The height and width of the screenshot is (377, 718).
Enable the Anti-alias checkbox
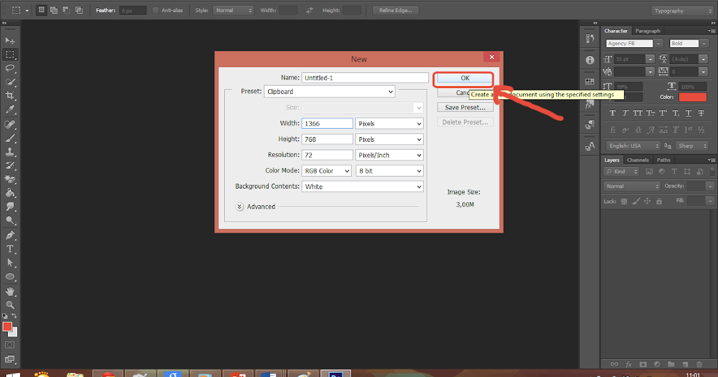pos(156,10)
